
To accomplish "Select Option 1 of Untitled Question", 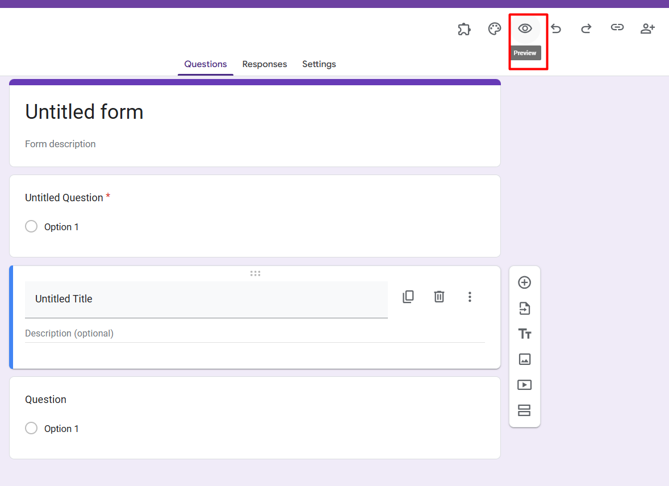I will coord(31,226).
